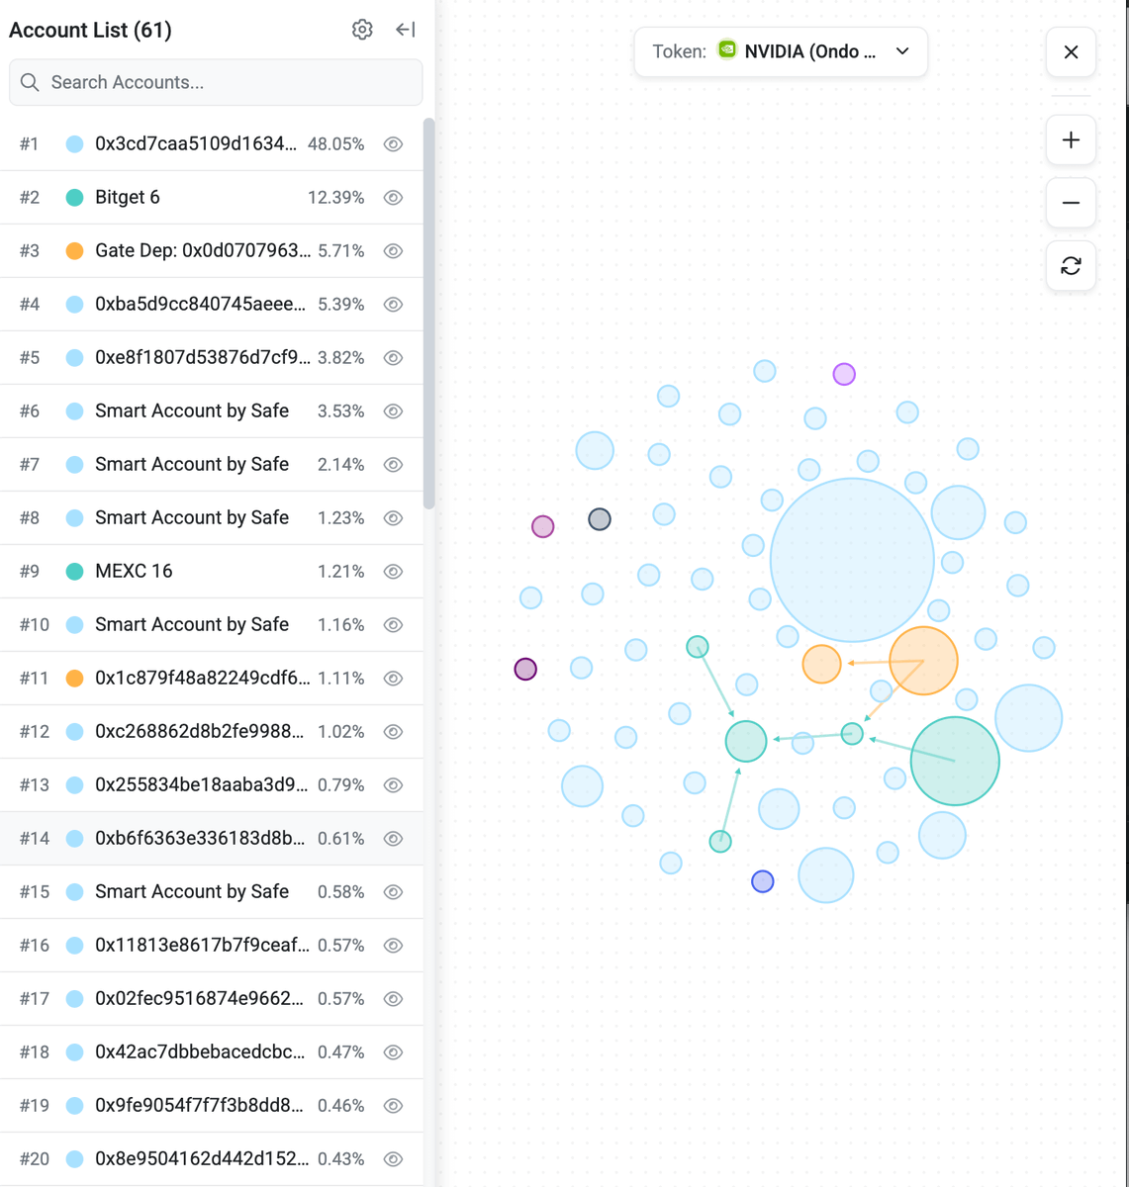Screen dimensions: 1129x1187
Task: Click Bitget 6 teal color dot
Action: [x=74, y=198]
